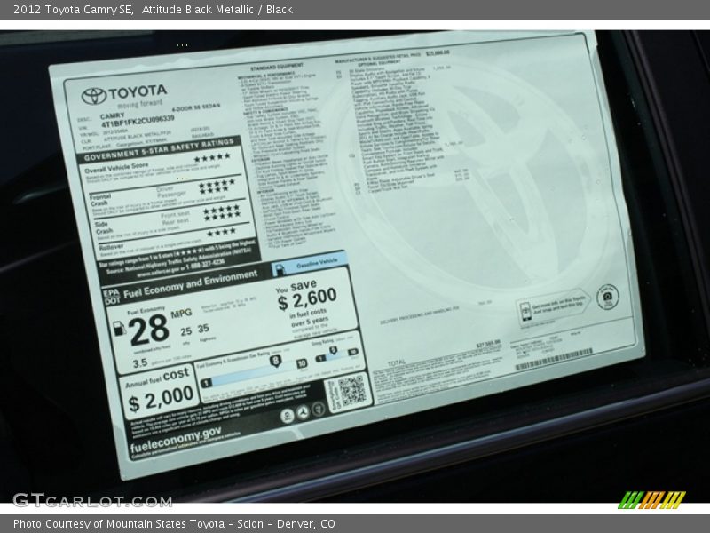This screenshot has width=710, height=533.
Task: Click the 4-DOOR SE SEDAN description
Action: [195, 107]
